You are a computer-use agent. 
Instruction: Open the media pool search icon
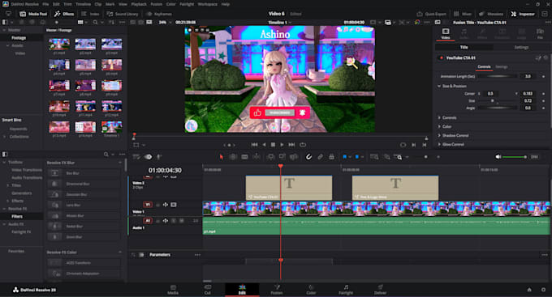tap(96, 22)
